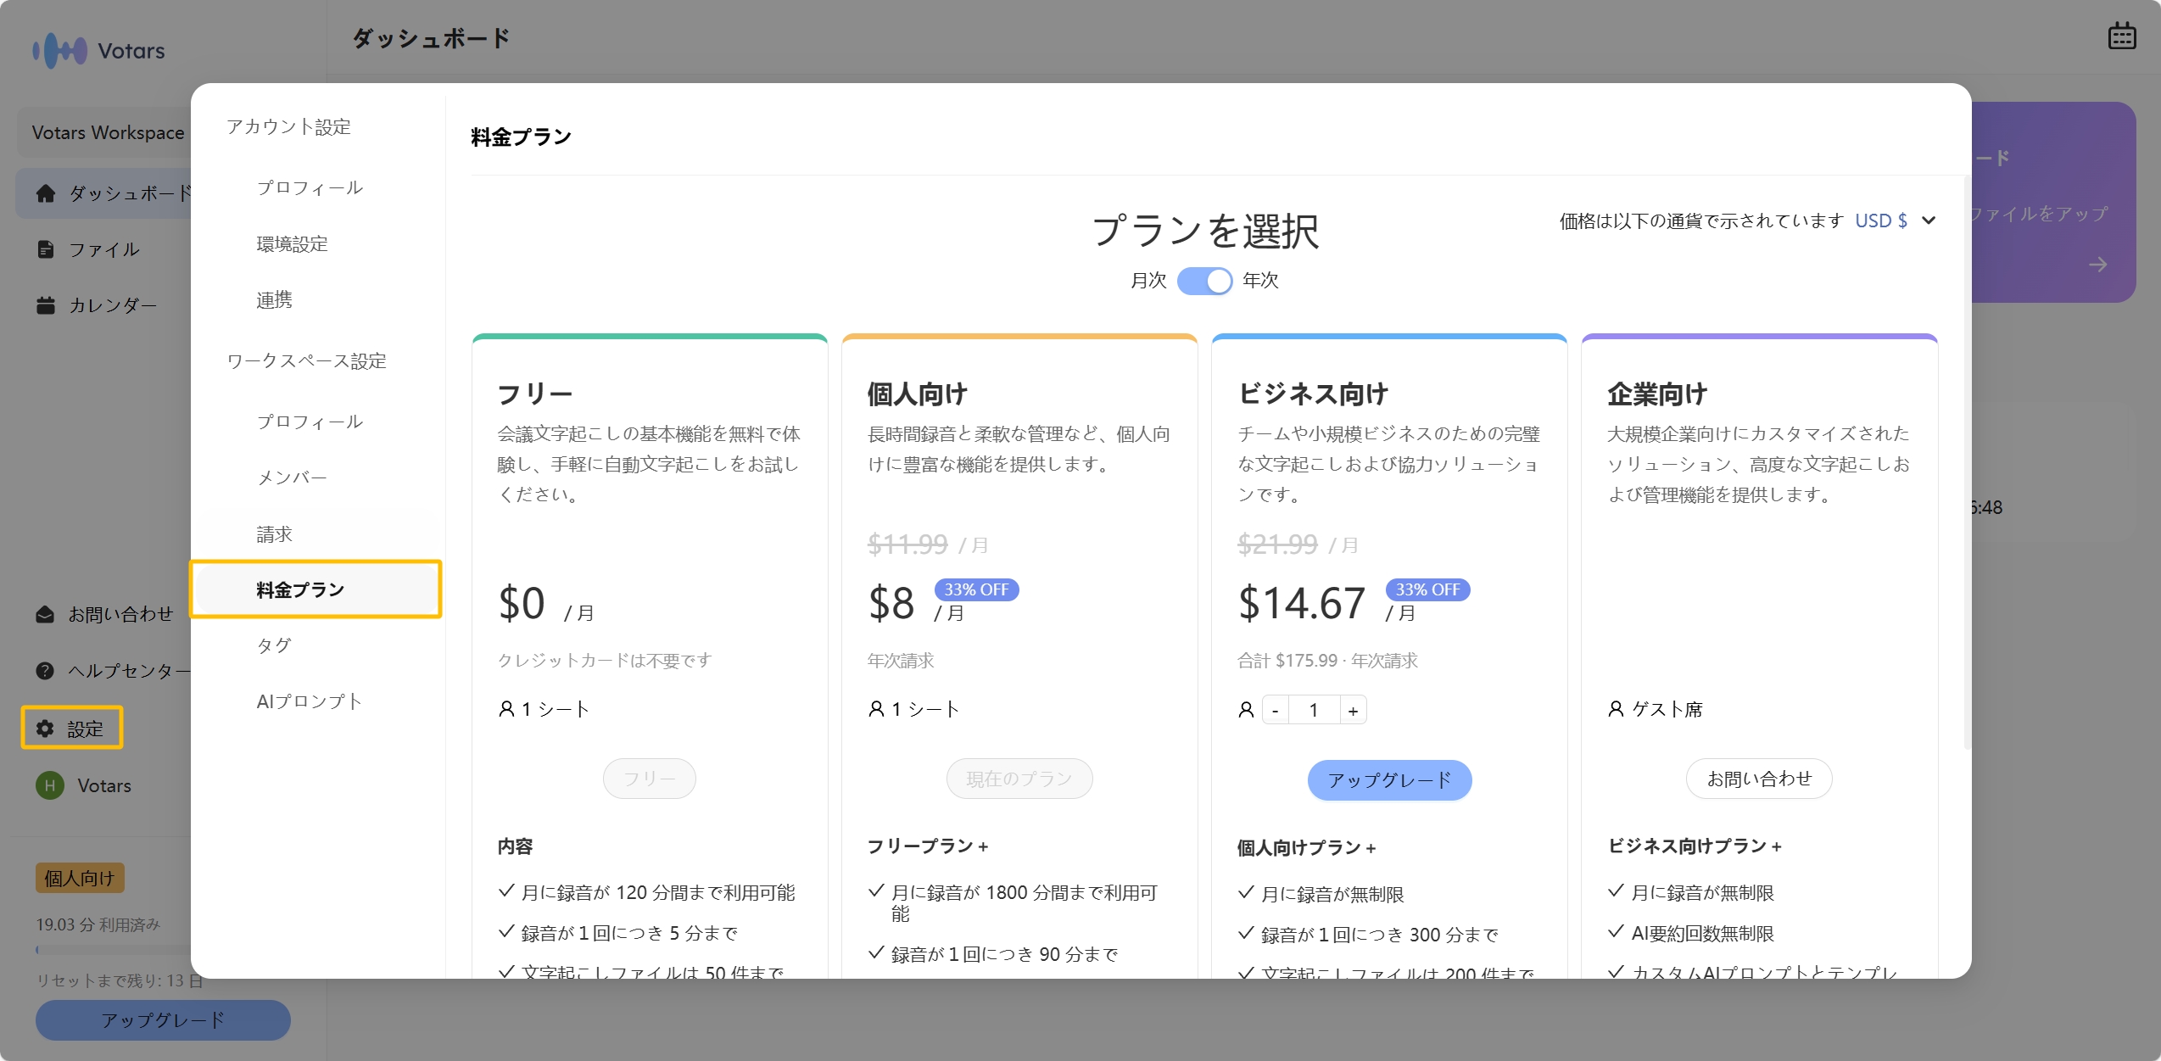The height and width of the screenshot is (1061, 2161).
Task: Click the green Votars user avatar
Action: coord(50,785)
